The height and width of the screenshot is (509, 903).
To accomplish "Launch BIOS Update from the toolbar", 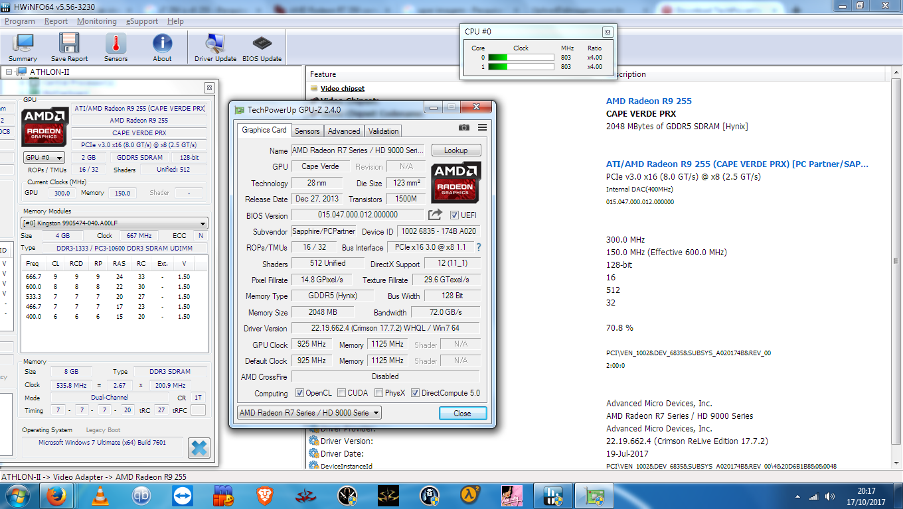I will 262,47.
